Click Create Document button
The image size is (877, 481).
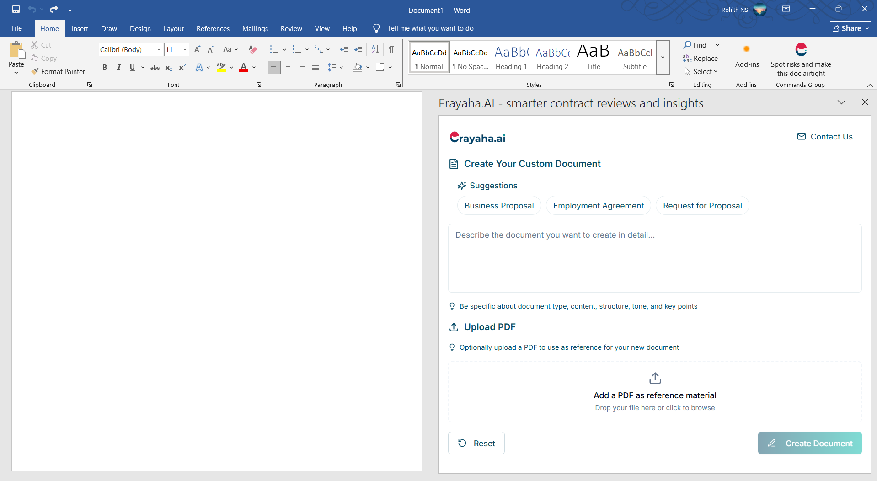pyautogui.click(x=810, y=443)
